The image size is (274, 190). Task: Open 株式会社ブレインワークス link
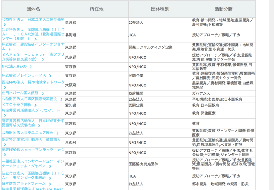(24, 75)
